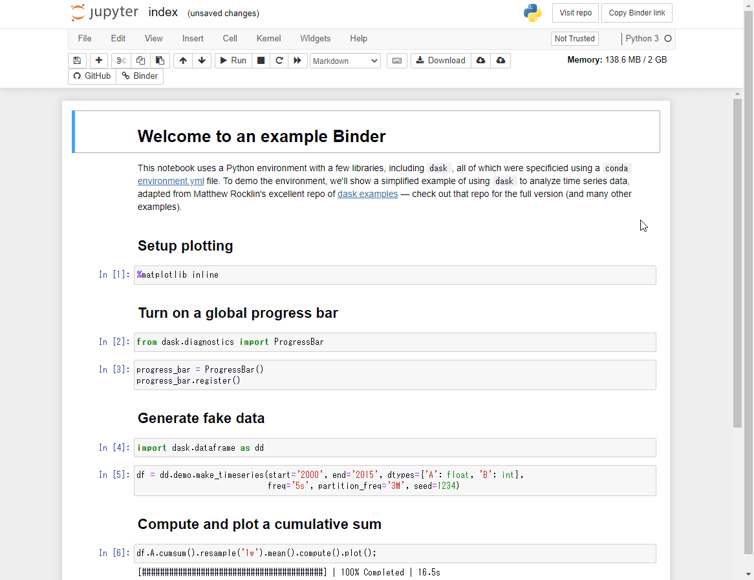Expand the Cell menu
754x580 pixels.
[230, 38]
